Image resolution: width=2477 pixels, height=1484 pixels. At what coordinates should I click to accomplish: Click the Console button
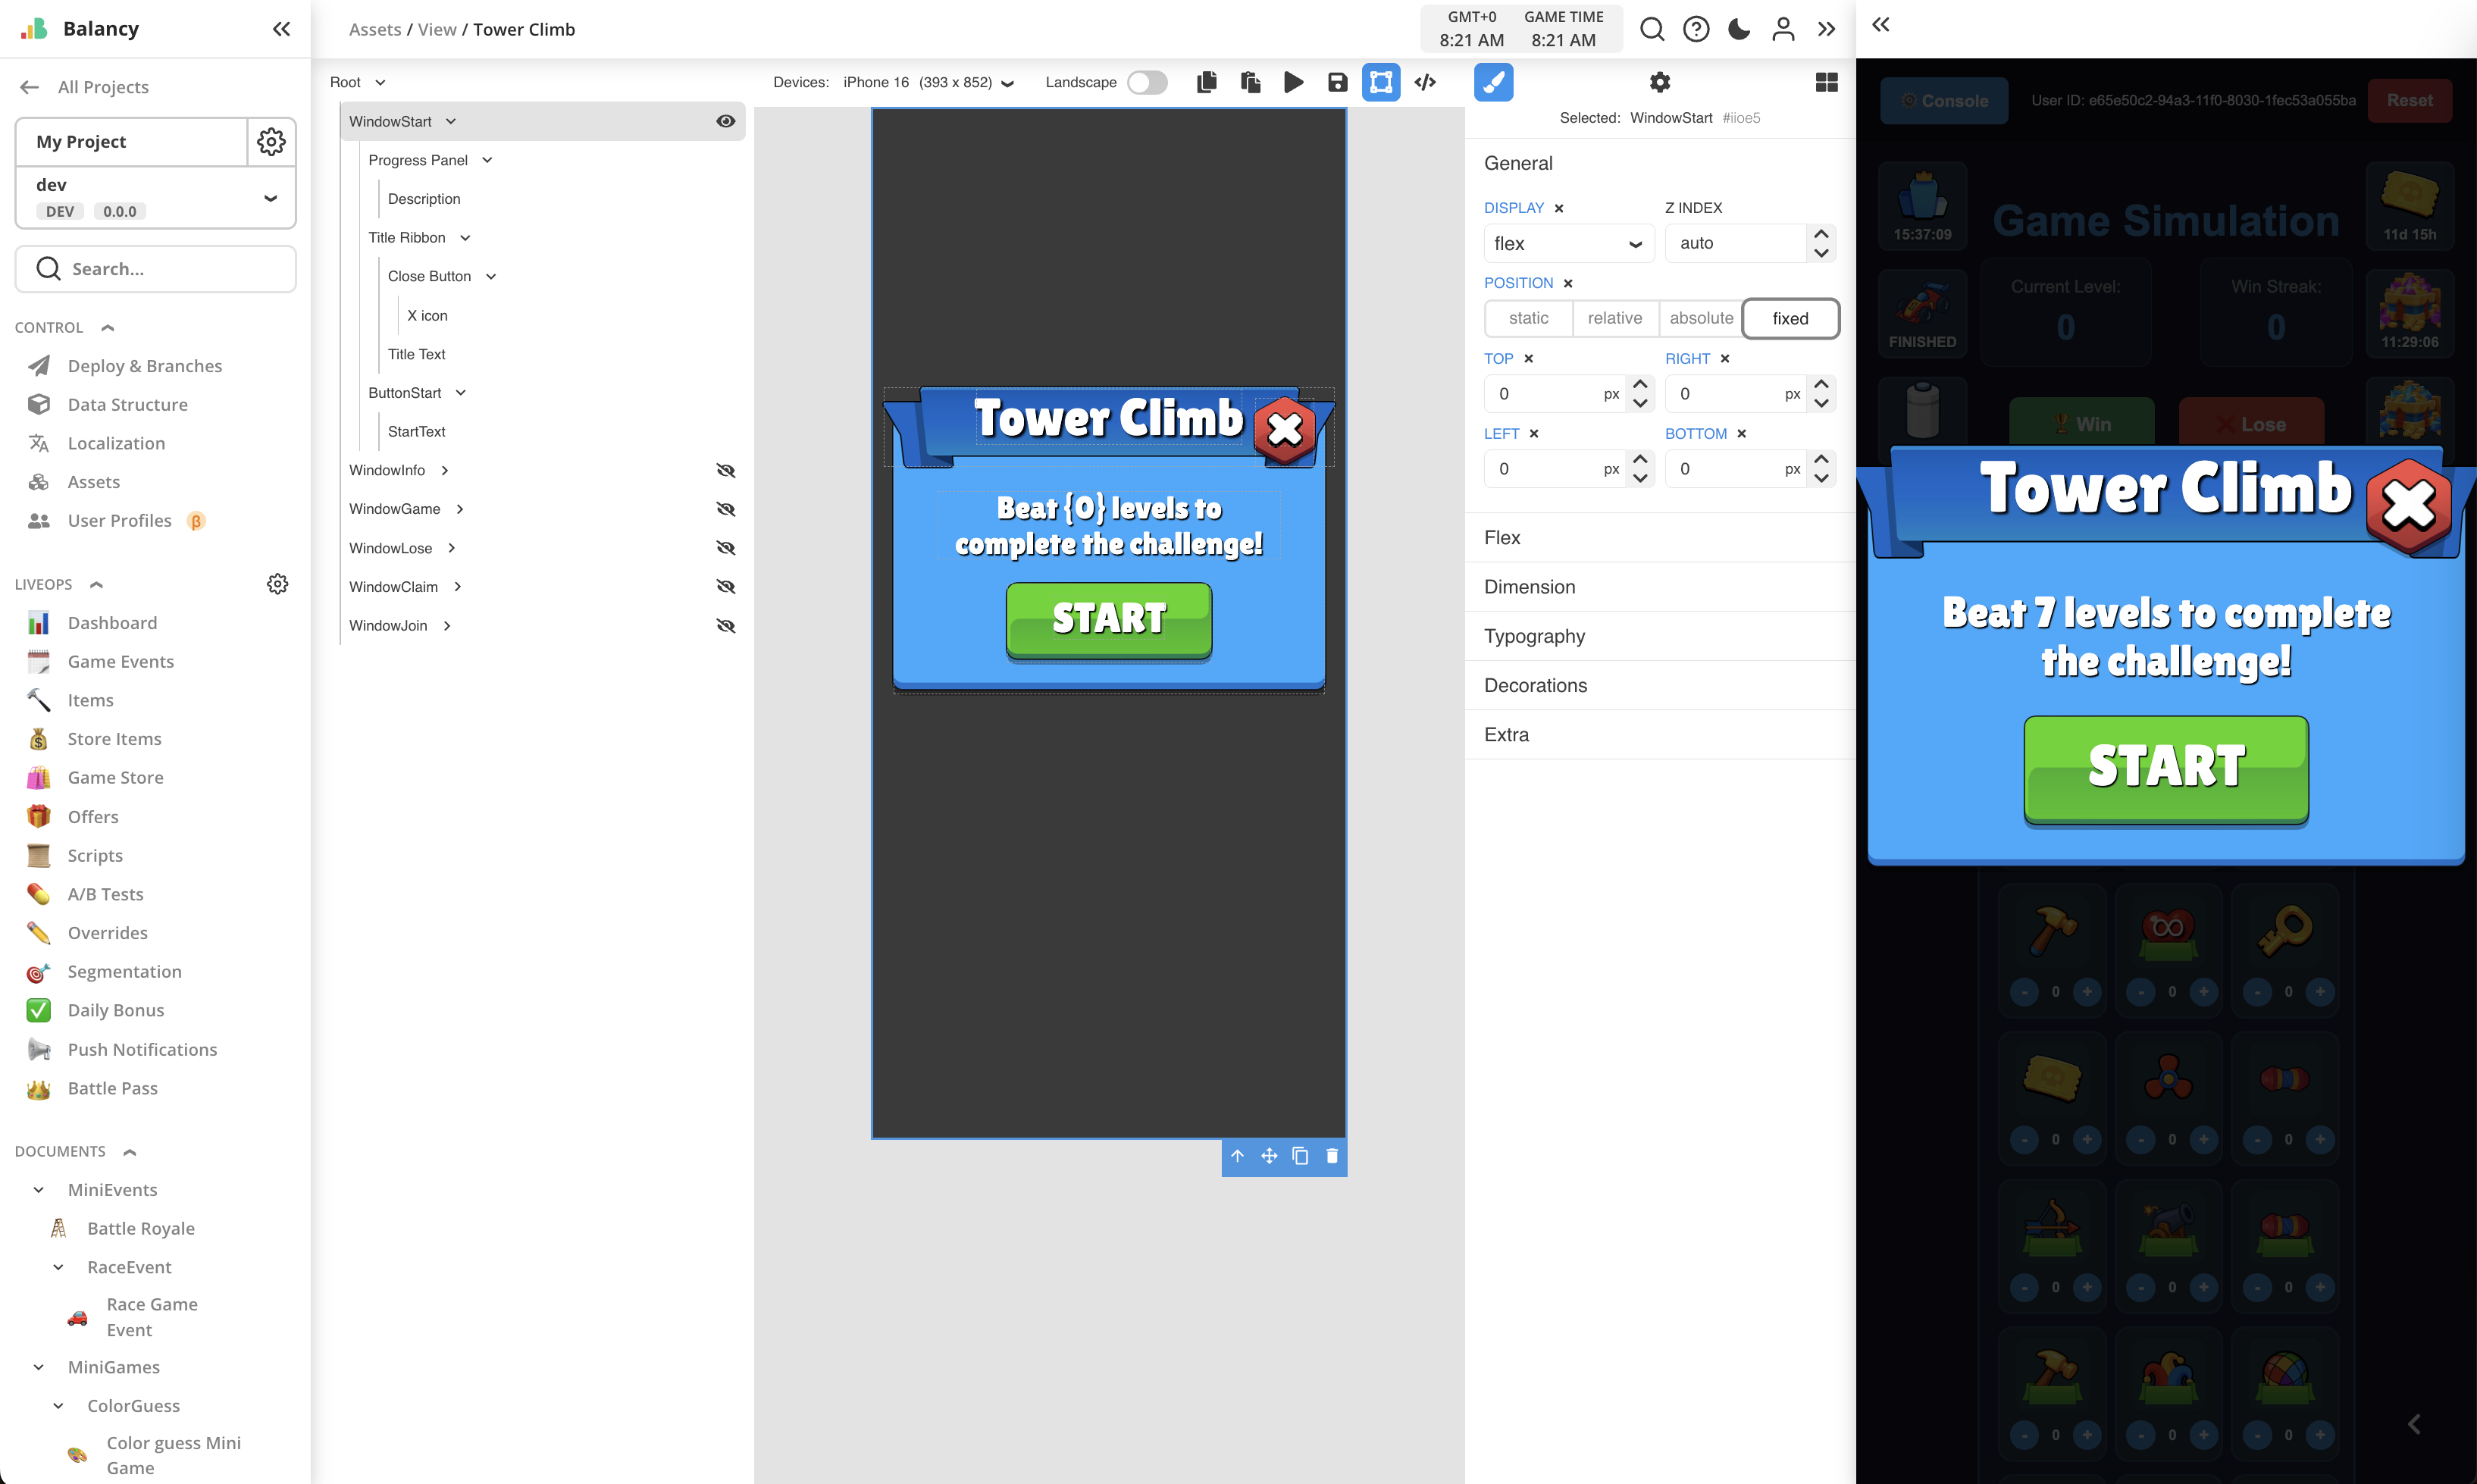[x=1943, y=100]
